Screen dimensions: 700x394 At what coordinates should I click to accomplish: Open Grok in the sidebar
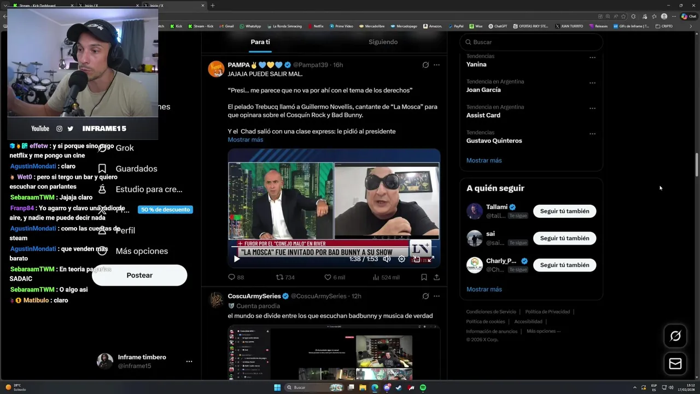coord(116,148)
